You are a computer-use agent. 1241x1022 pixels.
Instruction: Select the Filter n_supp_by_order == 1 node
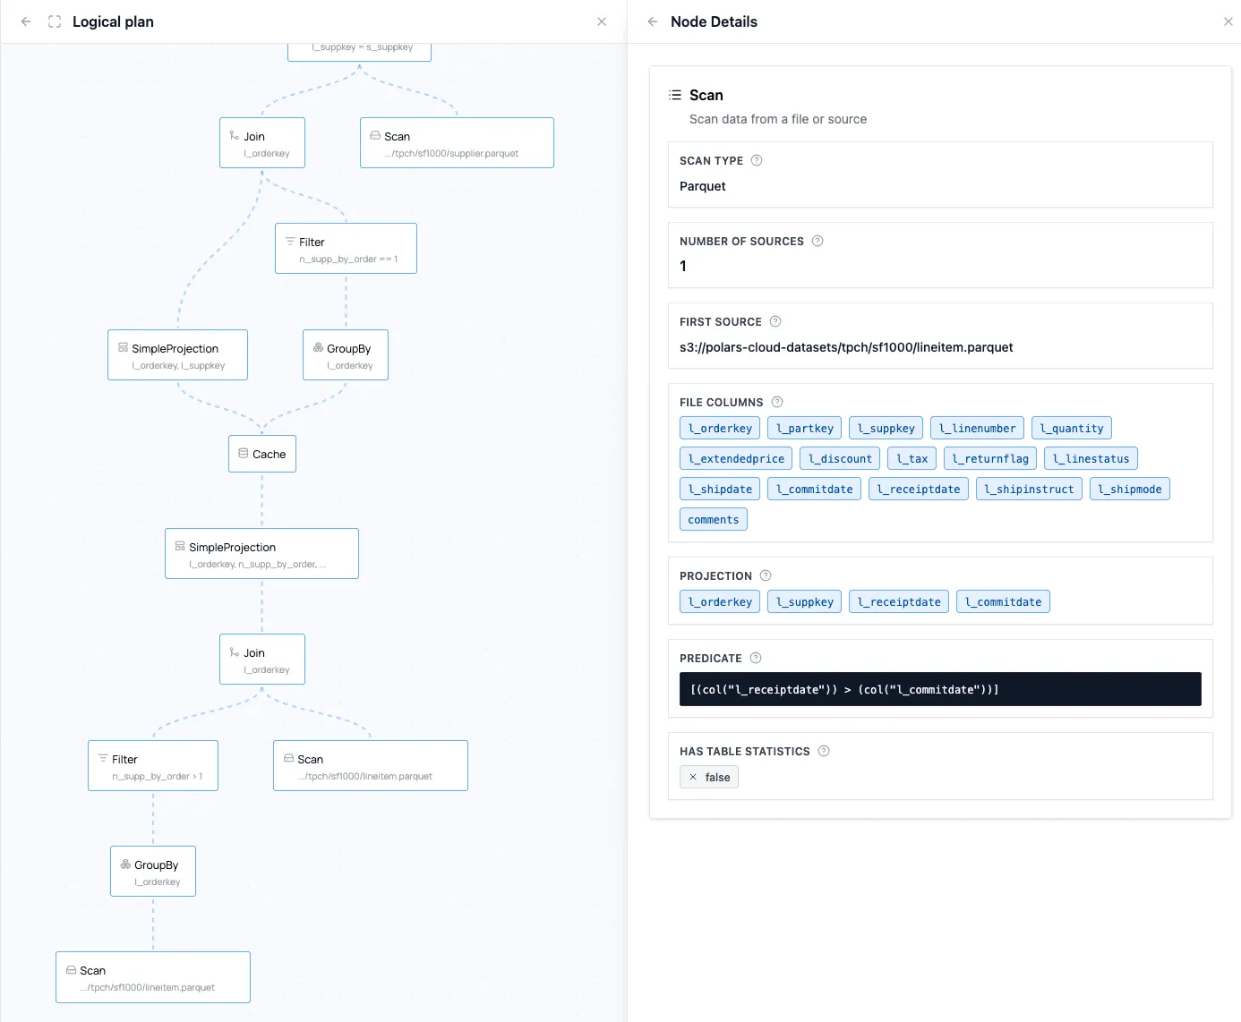(346, 249)
